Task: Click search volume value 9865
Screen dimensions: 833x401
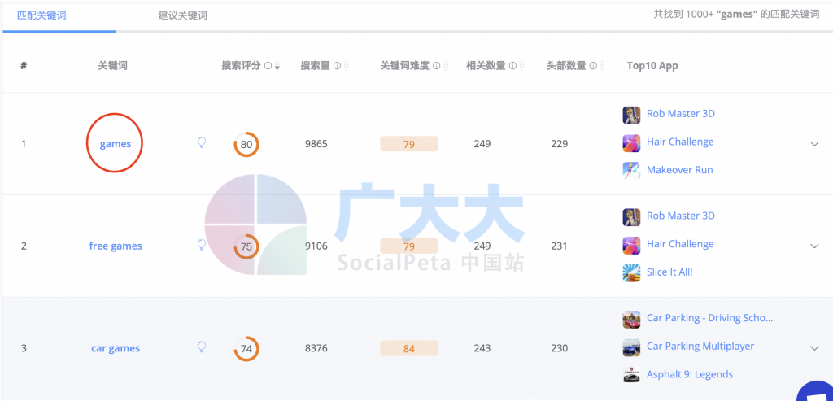Action: 316,144
